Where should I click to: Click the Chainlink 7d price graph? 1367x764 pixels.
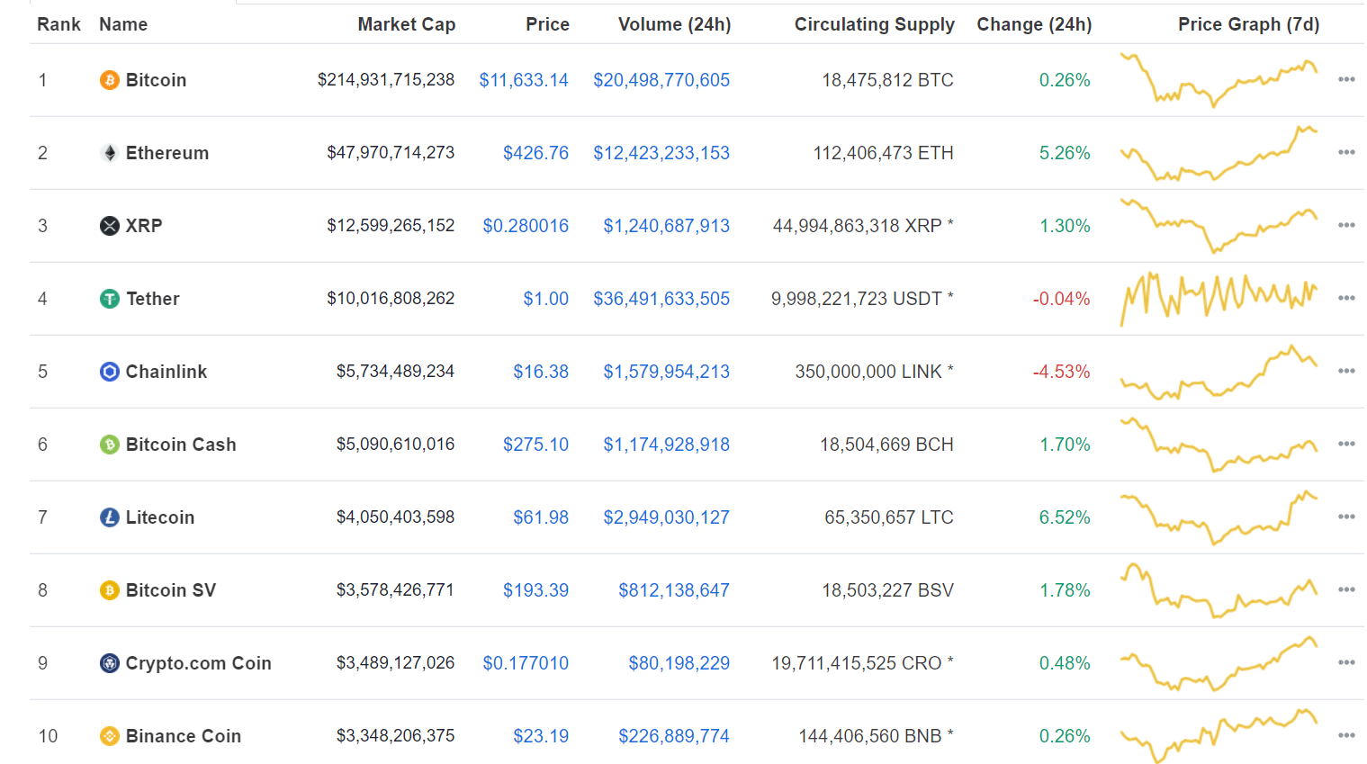1219,372
